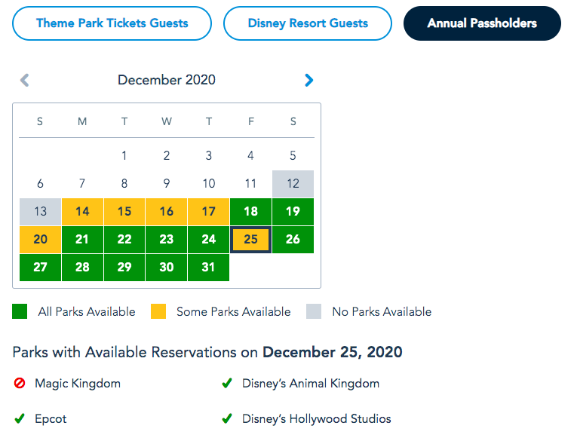Screen dimensions: 574x447
Task: Choose December 18 in the calendar
Action: point(250,211)
